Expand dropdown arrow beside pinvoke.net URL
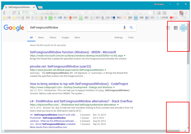 (105, 70)
